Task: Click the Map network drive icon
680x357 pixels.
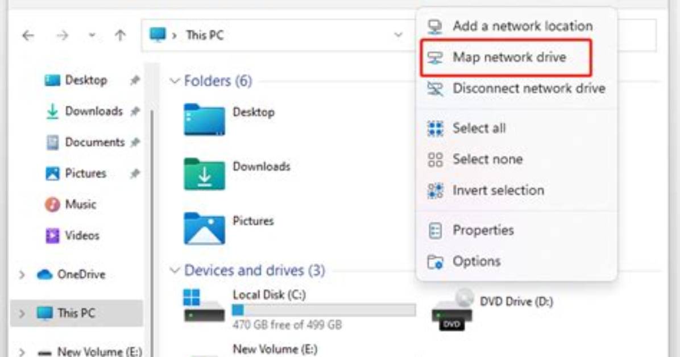Action: 435,57
